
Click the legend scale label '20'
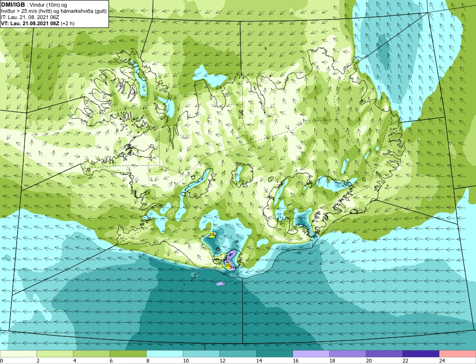(x=369, y=361)
